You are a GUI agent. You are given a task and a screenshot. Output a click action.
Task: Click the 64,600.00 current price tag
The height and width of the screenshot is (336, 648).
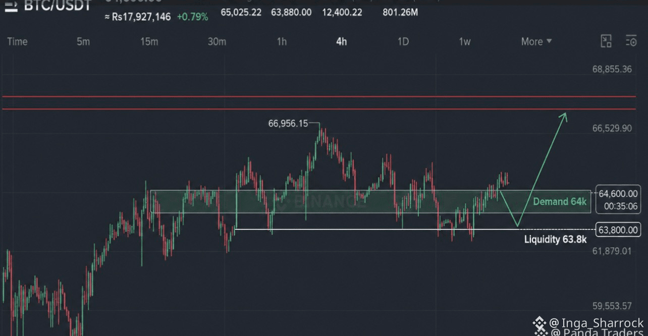618,193
